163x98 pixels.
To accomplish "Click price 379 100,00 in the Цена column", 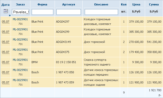I will pos(136,22).
